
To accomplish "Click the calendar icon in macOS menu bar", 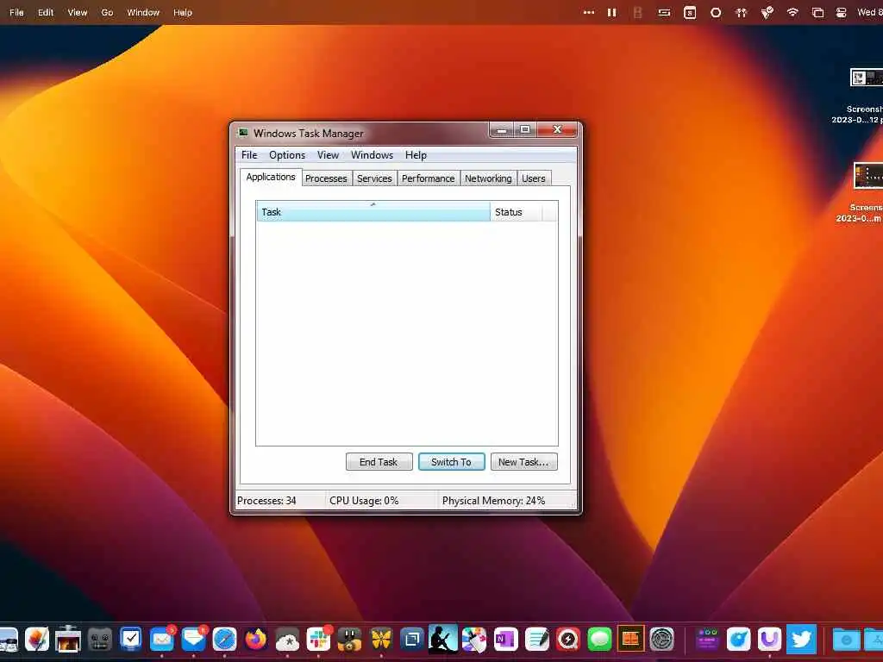I will pyautogui.click(x=690, y=12).
